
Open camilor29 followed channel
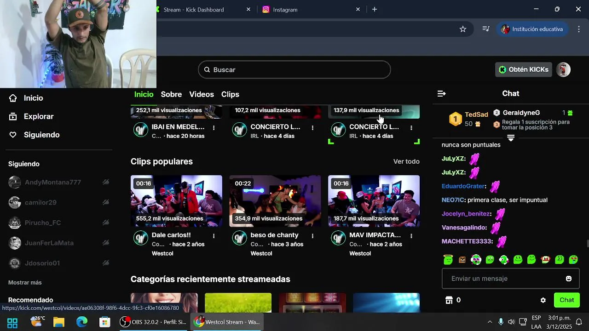coord(60,203)
